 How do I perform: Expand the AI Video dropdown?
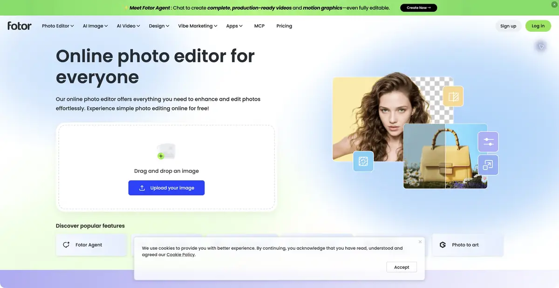pyautogui.click(x=129, y=26)
